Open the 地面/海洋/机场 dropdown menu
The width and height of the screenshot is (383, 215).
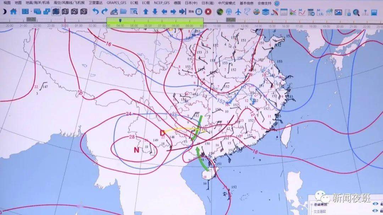(38, 3)
